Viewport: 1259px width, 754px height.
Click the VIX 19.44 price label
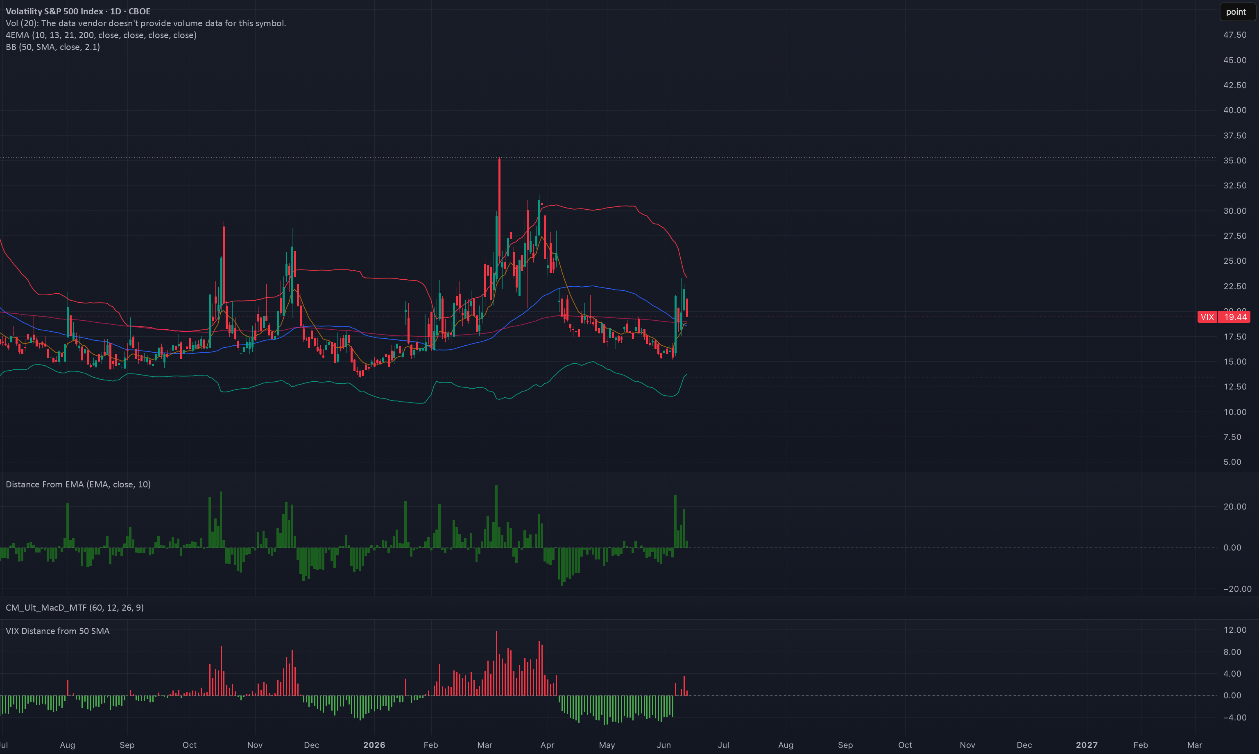(1223, 317)
